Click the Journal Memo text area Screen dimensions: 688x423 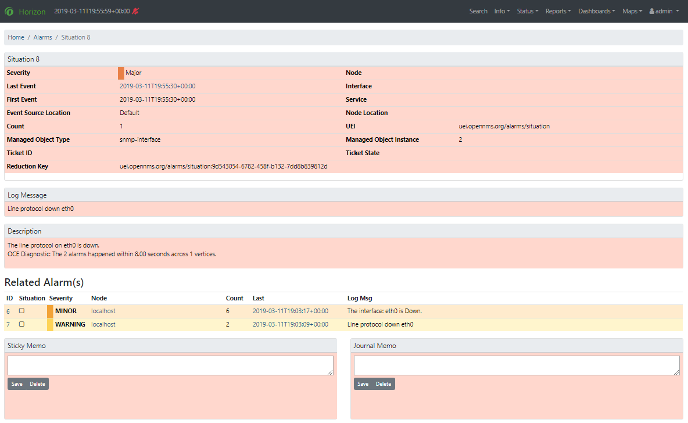(516, 365)
